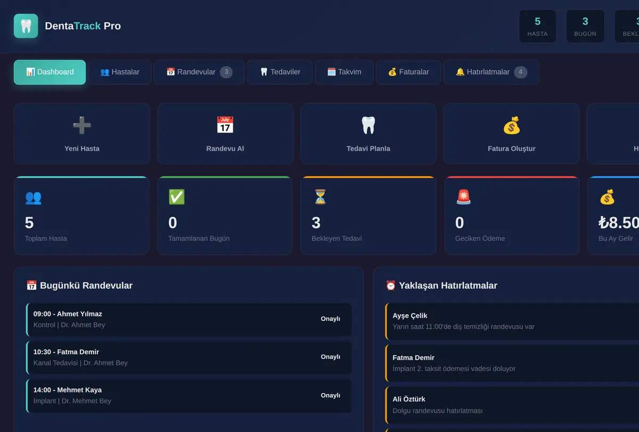Click the Yaklaşan Hatırlatmalar heading

pos(441,286)
